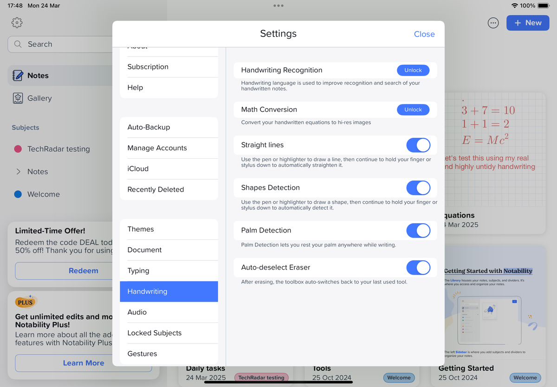This screenshot has width=557, height=387.
Task: Open the library settings gear icon
Action: pos(17,22)
